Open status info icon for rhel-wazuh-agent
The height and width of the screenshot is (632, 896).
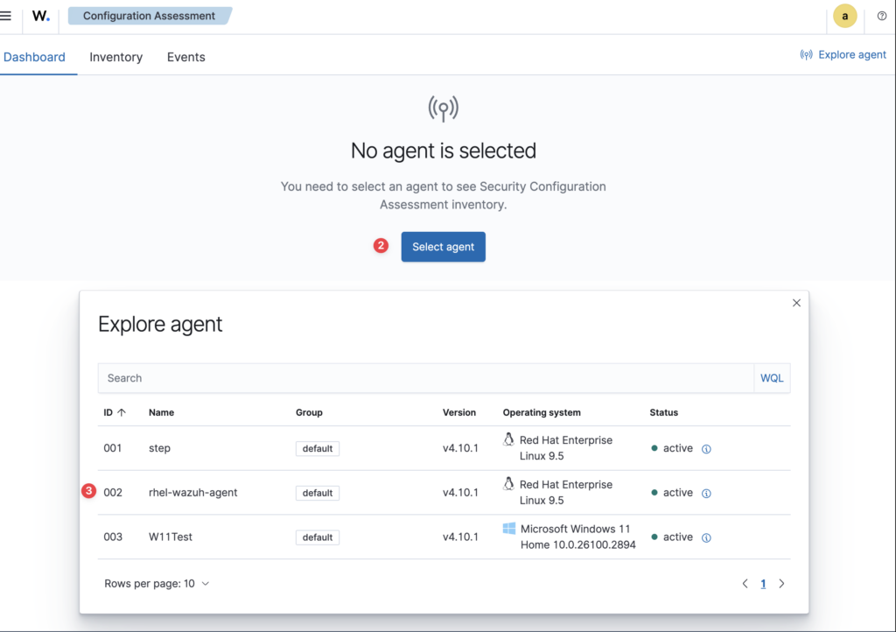point(706,494)
